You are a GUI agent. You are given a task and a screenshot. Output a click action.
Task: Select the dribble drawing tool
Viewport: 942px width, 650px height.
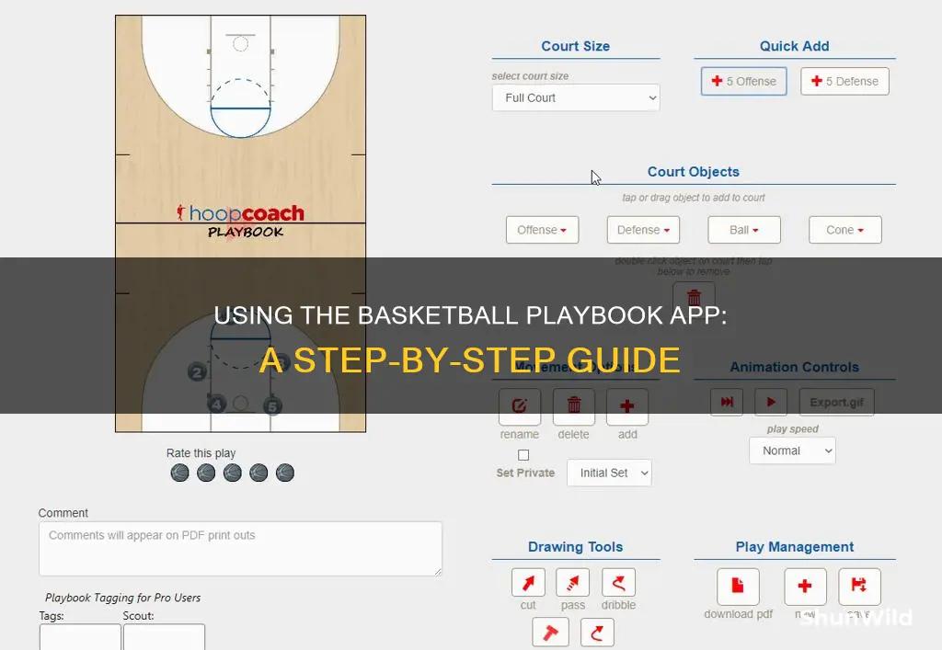(x=618, y=582)
